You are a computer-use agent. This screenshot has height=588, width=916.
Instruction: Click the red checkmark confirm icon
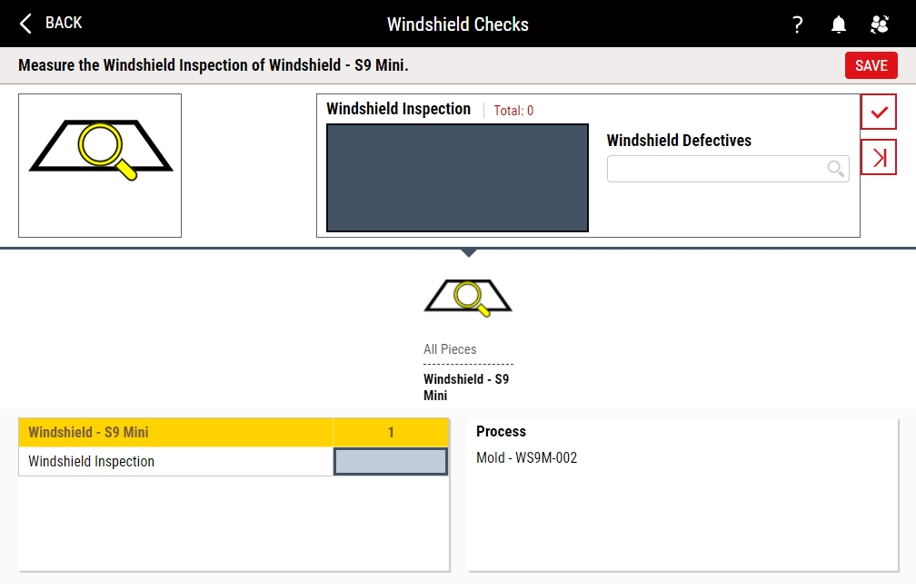879,112
